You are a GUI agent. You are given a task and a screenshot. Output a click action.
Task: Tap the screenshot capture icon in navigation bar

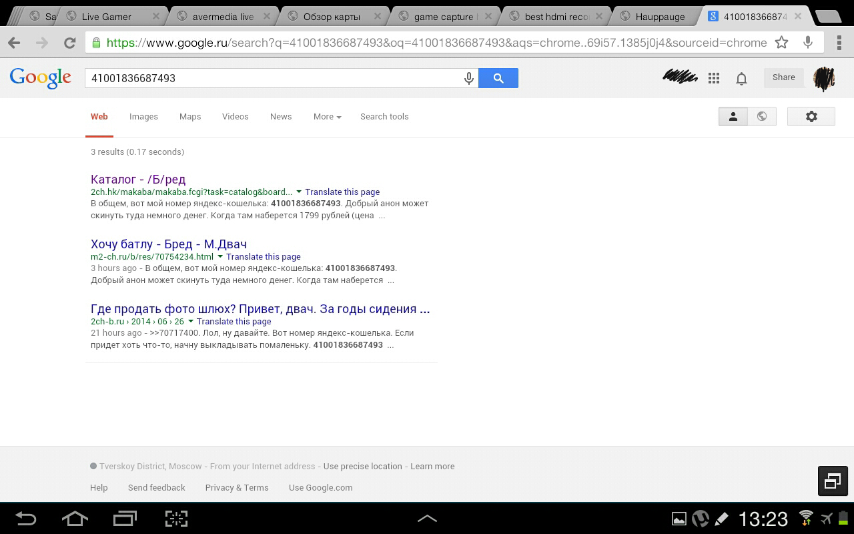(x=176, y=519)
